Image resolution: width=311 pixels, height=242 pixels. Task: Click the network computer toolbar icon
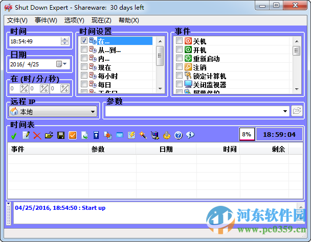155,135
